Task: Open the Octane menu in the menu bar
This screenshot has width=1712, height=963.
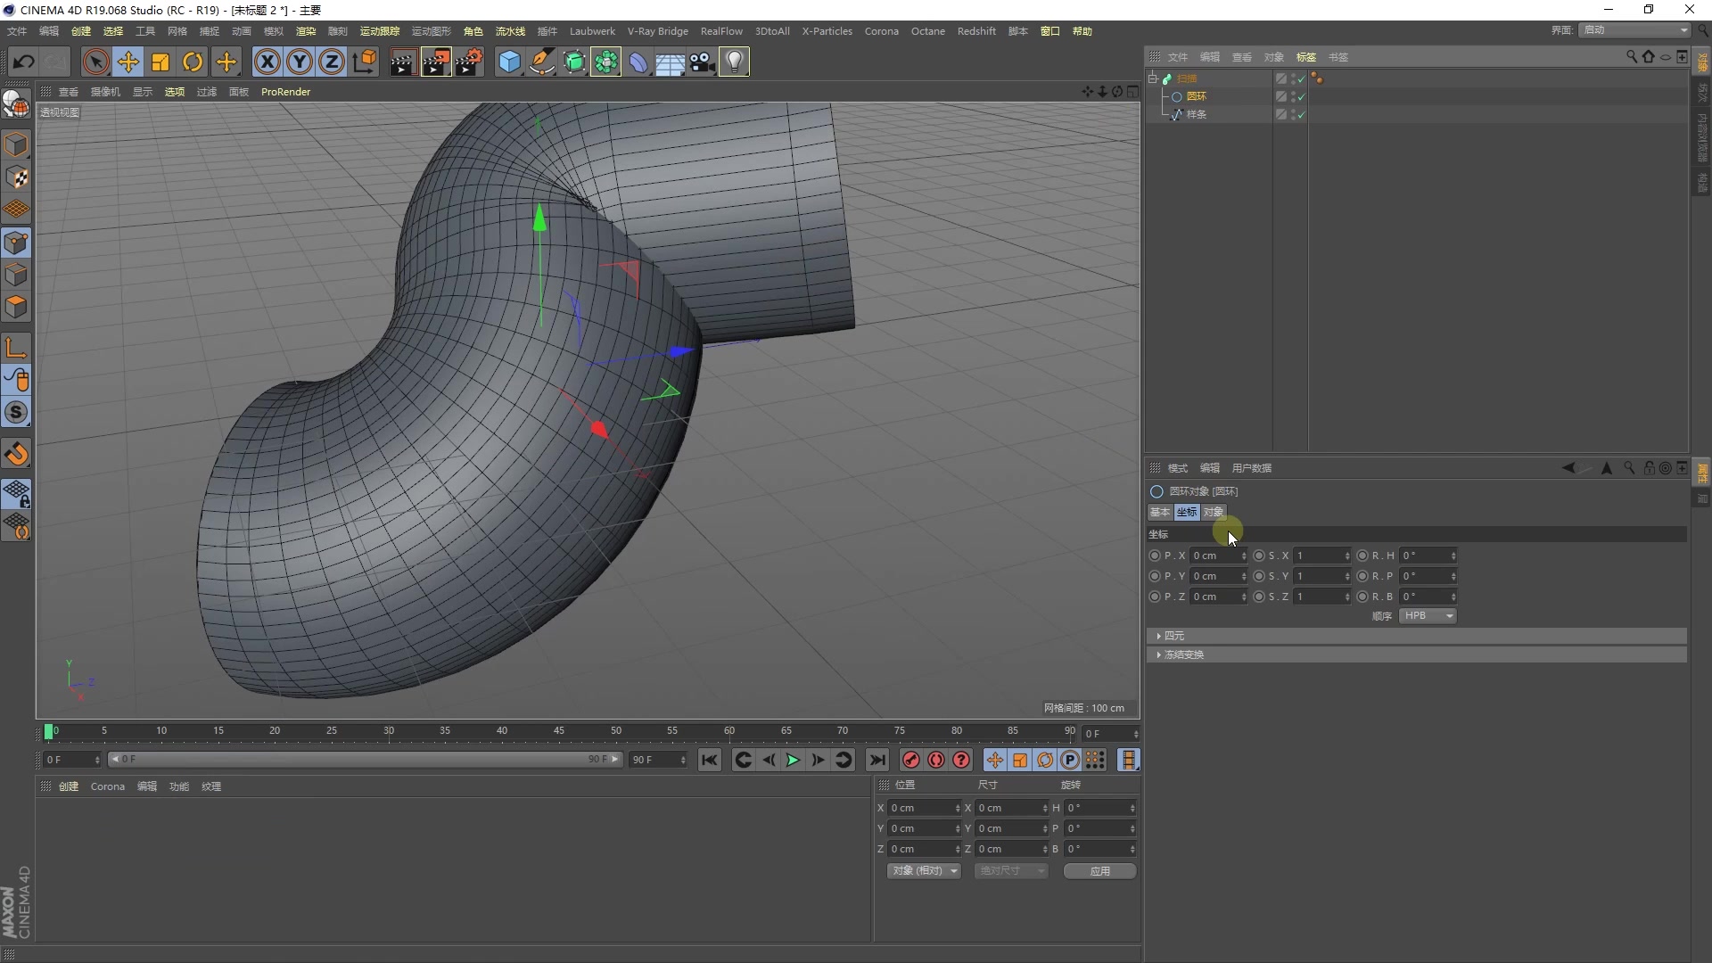Action: [x=927, y=31]
